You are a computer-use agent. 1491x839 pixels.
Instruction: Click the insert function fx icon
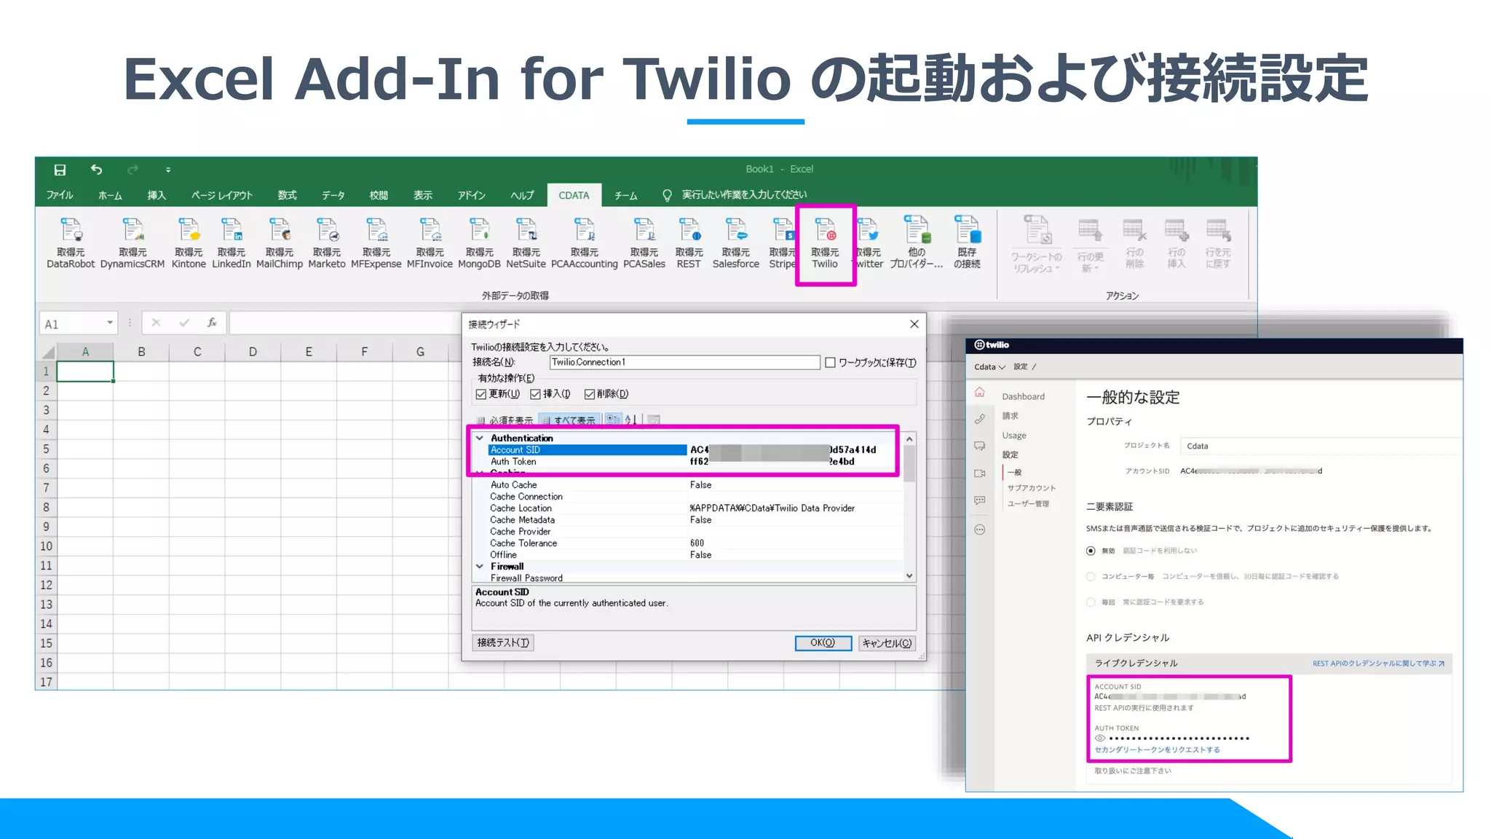[212, 323]
